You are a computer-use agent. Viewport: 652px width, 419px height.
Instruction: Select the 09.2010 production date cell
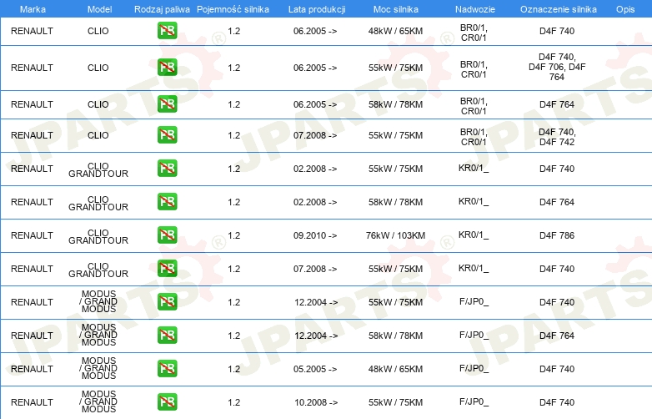[315, 235]
